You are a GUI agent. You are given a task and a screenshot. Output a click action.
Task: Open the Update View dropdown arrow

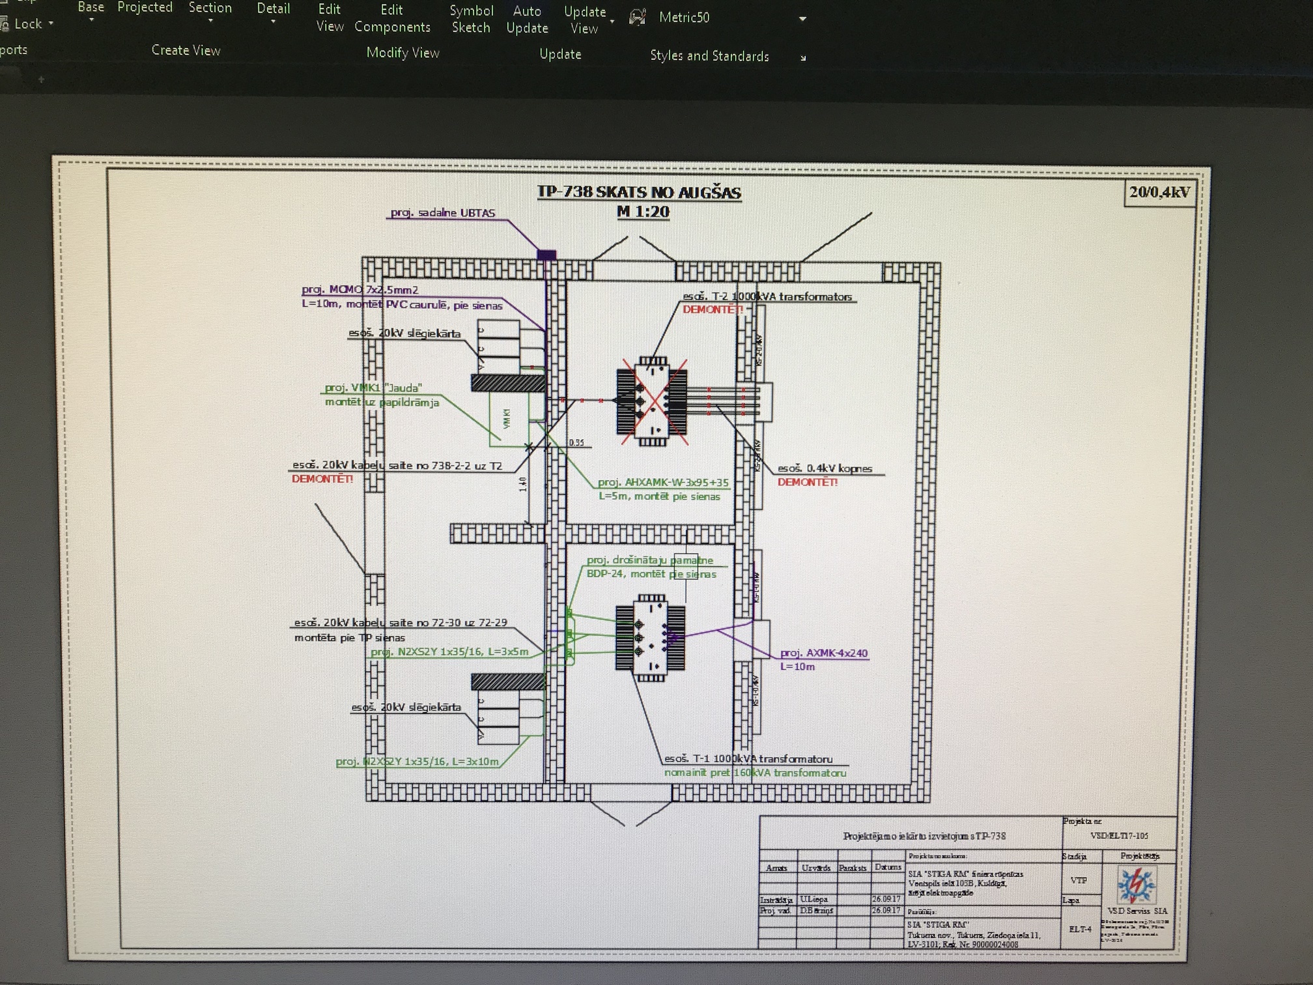coord(612,22)
